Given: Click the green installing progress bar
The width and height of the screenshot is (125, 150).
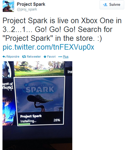Looking at the screenshot, I should click(24, 124).
